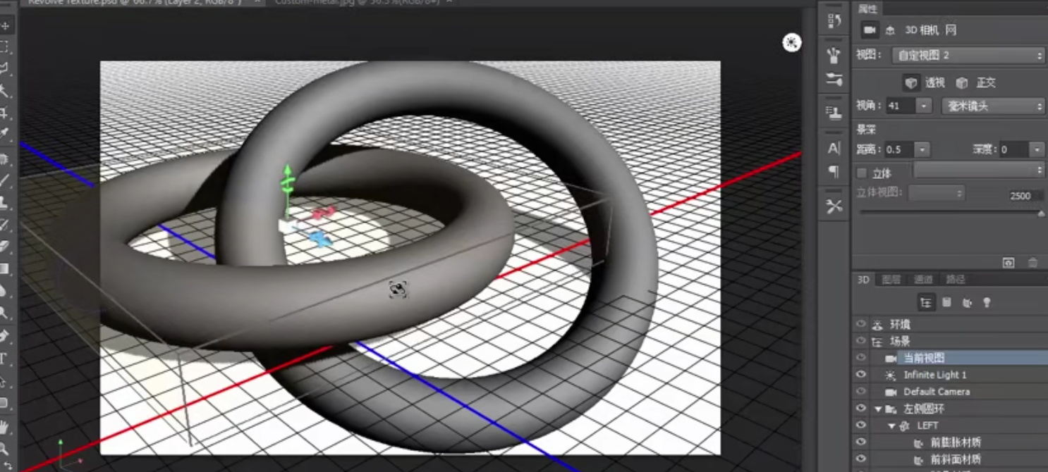Switch to the 图层 layers tab
This screenshot has height=472, width=1048.
click(x=891, y=280)
